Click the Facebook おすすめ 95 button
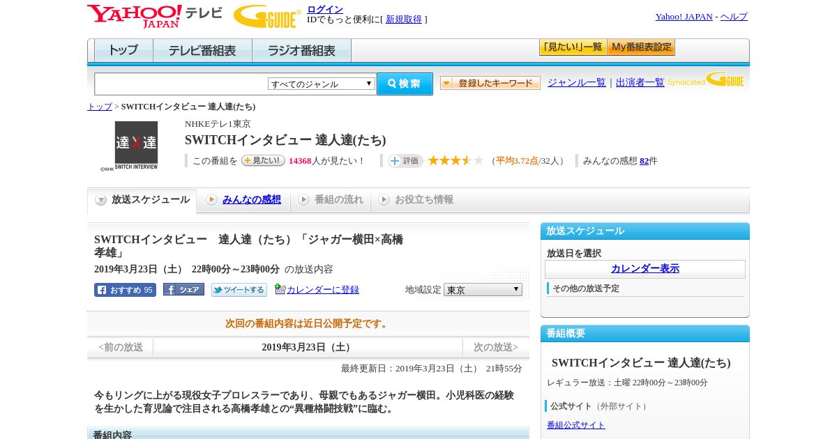837x439 pixels. pyautogui.click(x=125, y=290)
